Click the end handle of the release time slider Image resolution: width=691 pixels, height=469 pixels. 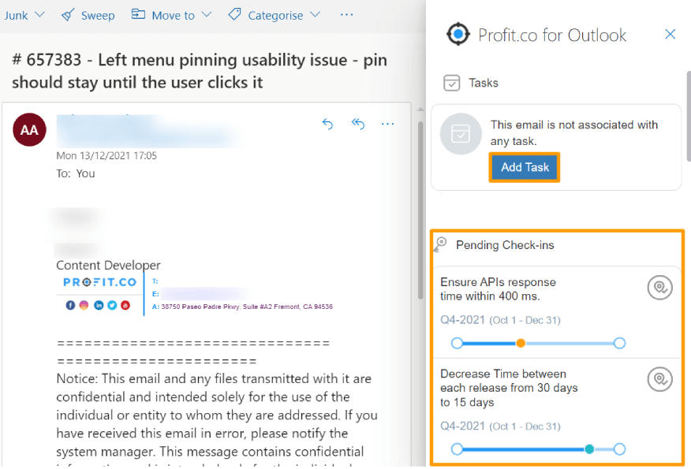coord(619,449)
